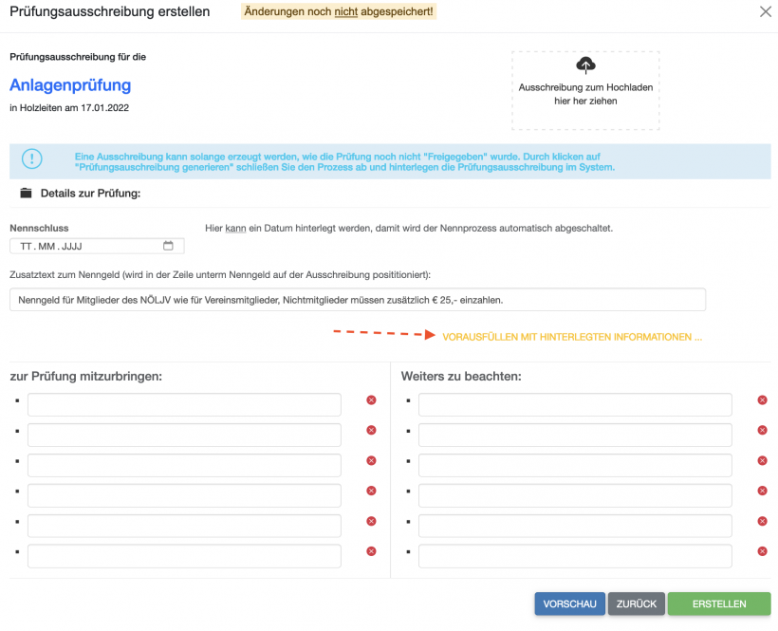Select first 'zur Prüfung mitzubringen' input field
Image resolution: width=778 pixels, height=631 pixels.
point(184,405)
